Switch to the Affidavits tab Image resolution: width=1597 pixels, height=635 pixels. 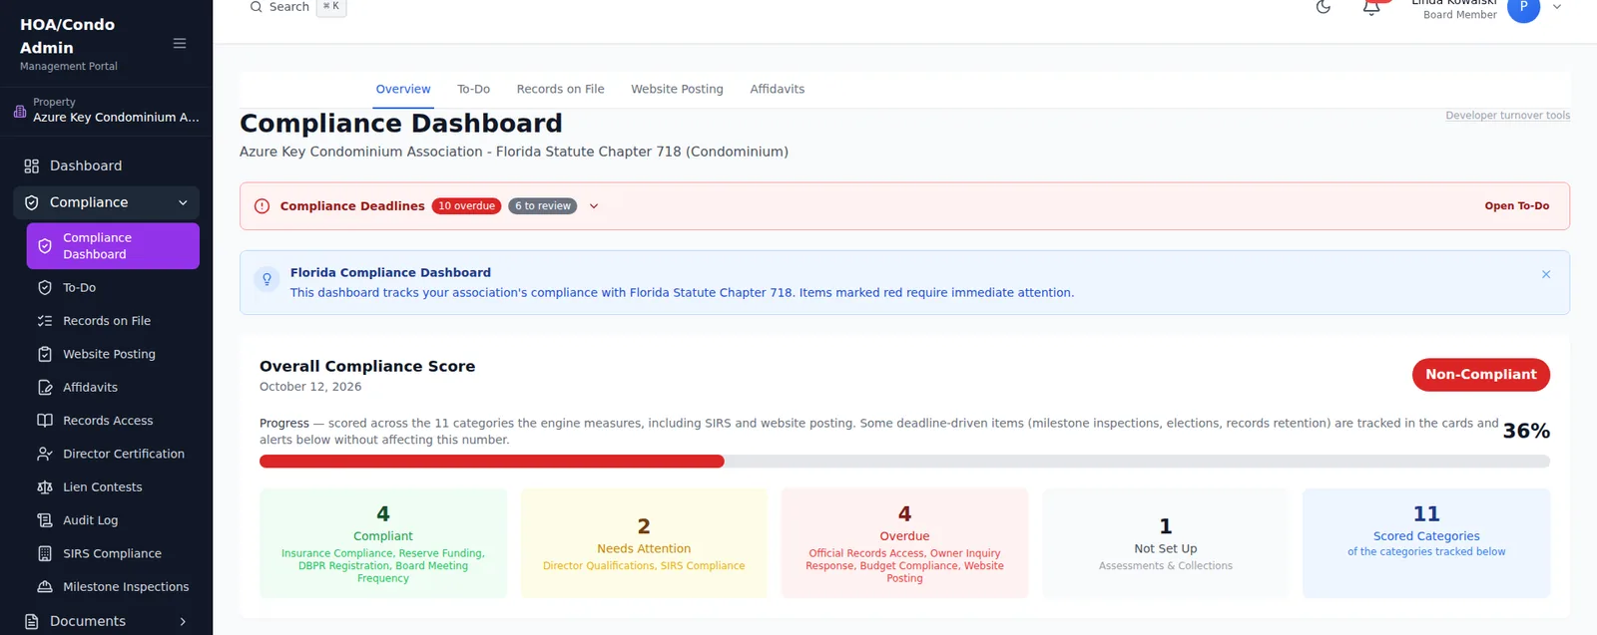pos(778,90)
